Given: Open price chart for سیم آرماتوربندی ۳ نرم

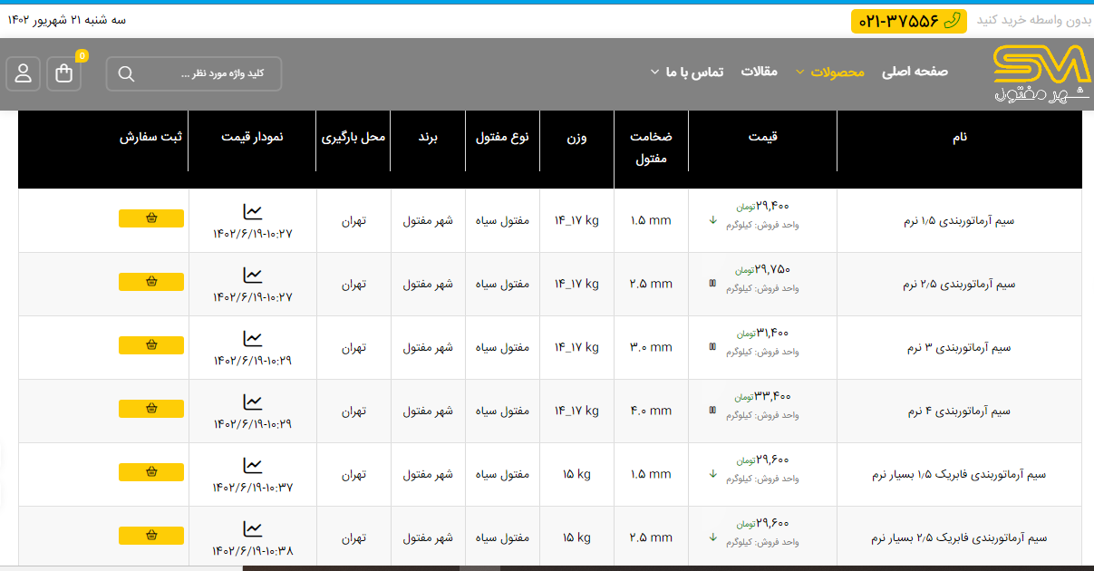Looking at the screenshot, I should click(x=252, y=339).
